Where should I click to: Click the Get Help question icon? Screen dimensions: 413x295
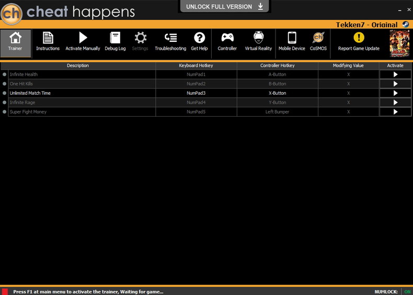click(x=199, y=38)
